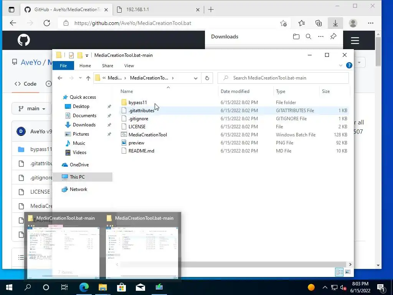Open Music in navigation pane
393x295 pixels.
click(x=79, y=143)
